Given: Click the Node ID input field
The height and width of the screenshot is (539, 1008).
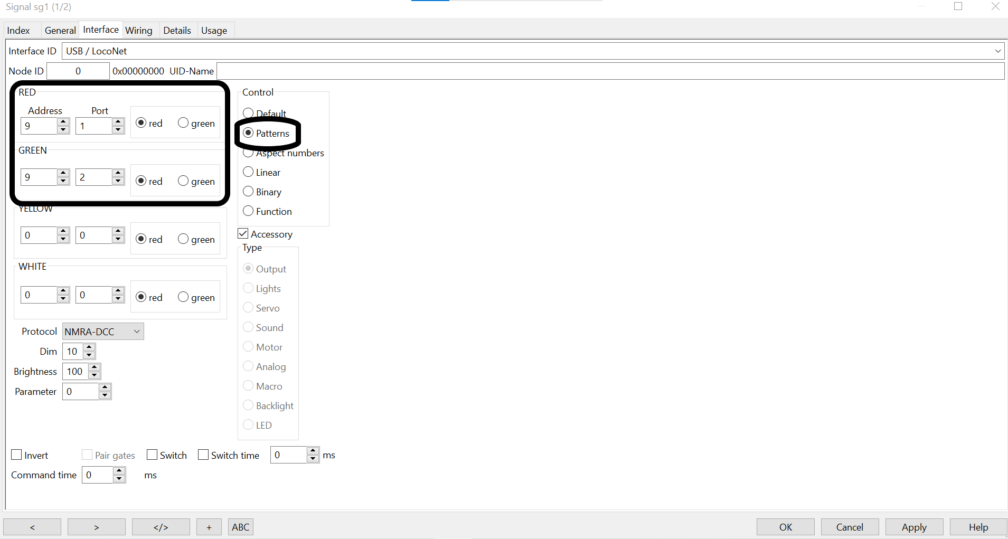Looking at the screenshot, I should tap(78, 71).
